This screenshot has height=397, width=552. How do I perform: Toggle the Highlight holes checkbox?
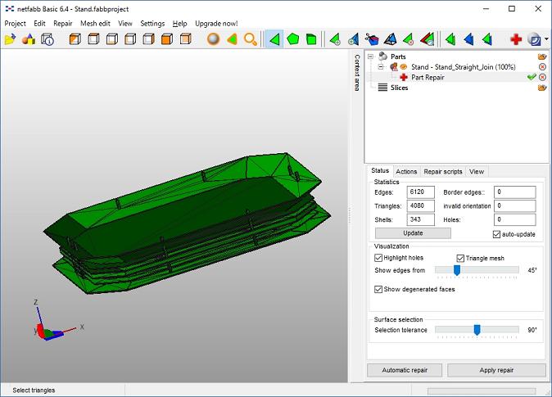click(x=378, y=258)
